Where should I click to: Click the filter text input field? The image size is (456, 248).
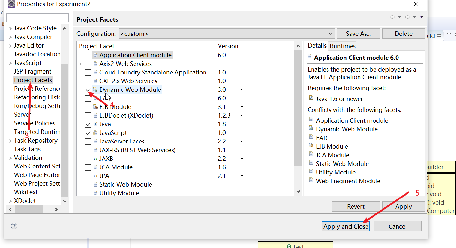click(x=37, y=18)
